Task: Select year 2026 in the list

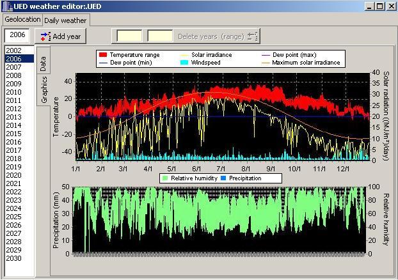Action: (19, 225)
